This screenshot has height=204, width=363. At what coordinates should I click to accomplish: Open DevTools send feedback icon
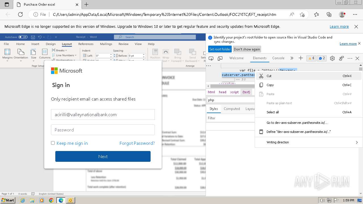click(x=341, y=58)
